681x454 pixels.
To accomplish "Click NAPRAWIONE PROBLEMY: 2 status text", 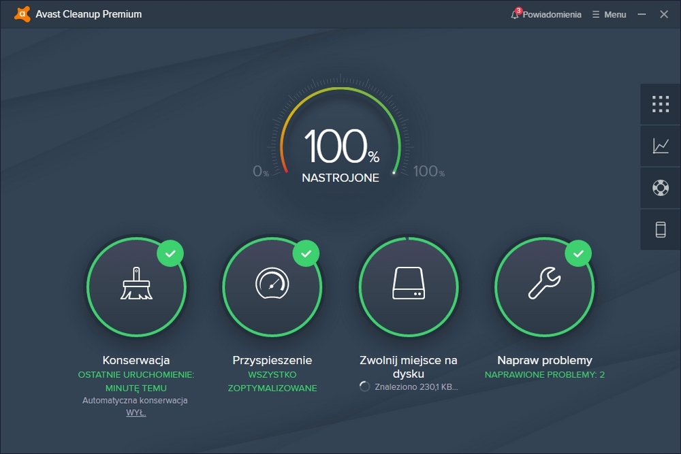I will coord(545,374).
